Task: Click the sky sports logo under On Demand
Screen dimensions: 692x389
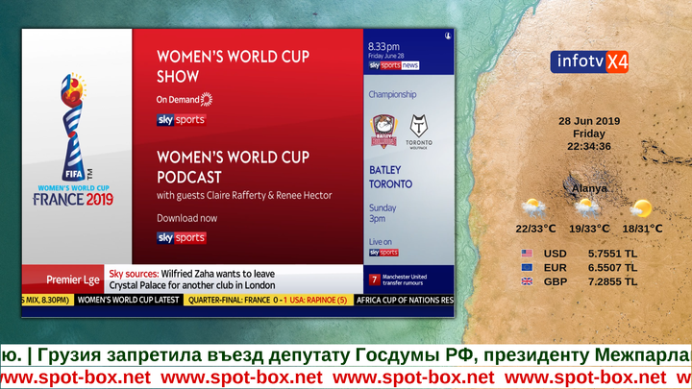Action: point(182,119)
